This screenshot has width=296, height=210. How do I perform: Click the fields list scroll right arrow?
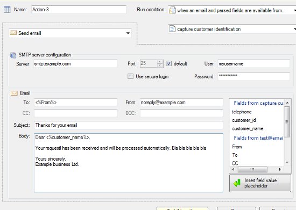pos(280,169)
